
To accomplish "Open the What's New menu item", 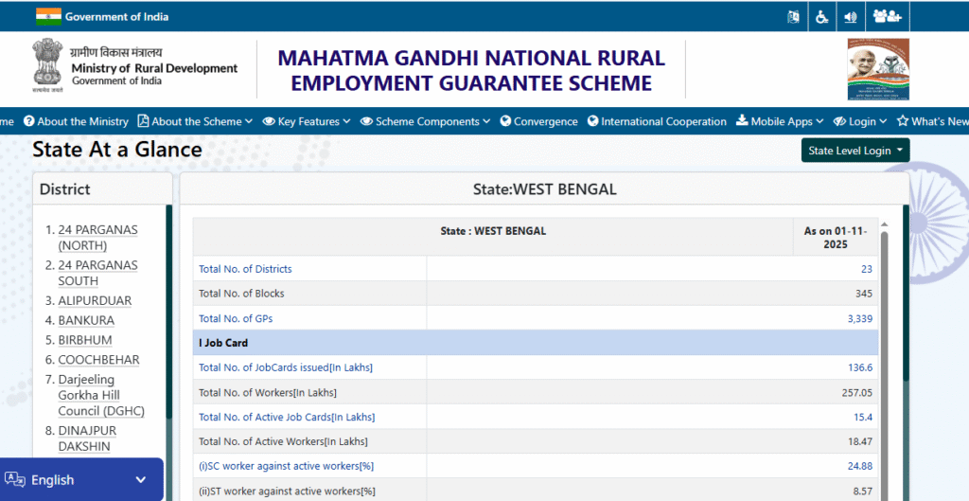I will [x=932, y=122].
